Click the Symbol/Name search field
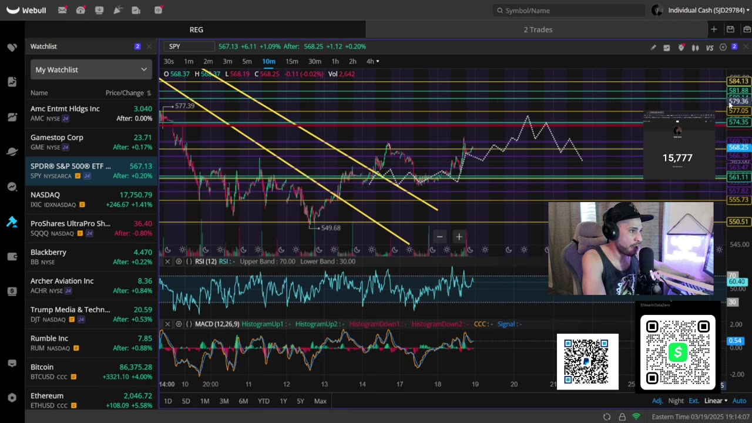Viewport: 752px width, 423px height. (569, 10)
